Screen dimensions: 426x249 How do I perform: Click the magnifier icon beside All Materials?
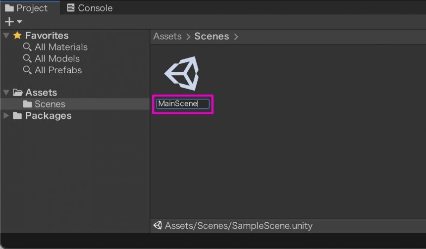(x=27, y=47)
